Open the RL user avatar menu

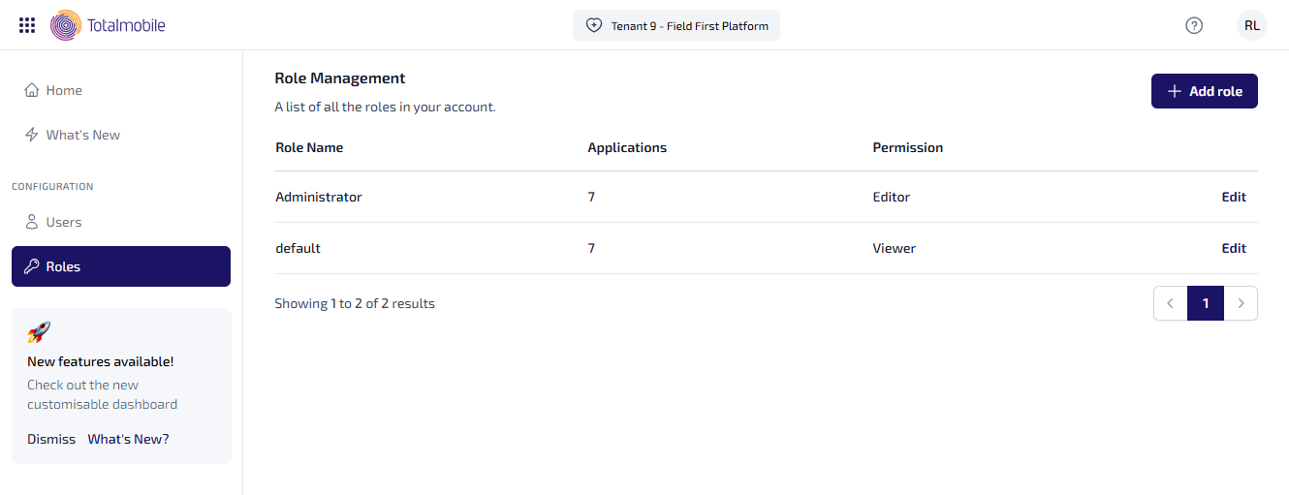coord(1251,25)
